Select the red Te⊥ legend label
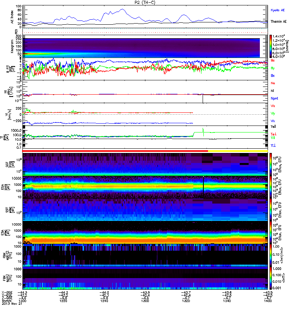The image size is (290, 309). (x=273, y=134)
